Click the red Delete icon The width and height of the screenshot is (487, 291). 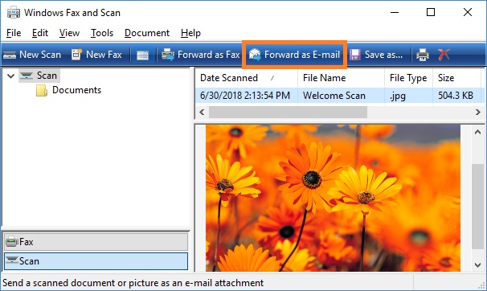444,55
